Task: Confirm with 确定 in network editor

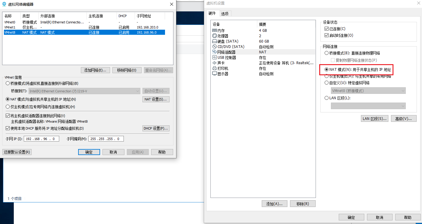Action: tap(89, 152)
